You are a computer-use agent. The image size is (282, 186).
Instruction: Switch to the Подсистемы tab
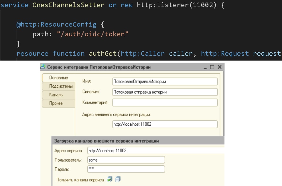pyautogui.click(x=59, y=86)
